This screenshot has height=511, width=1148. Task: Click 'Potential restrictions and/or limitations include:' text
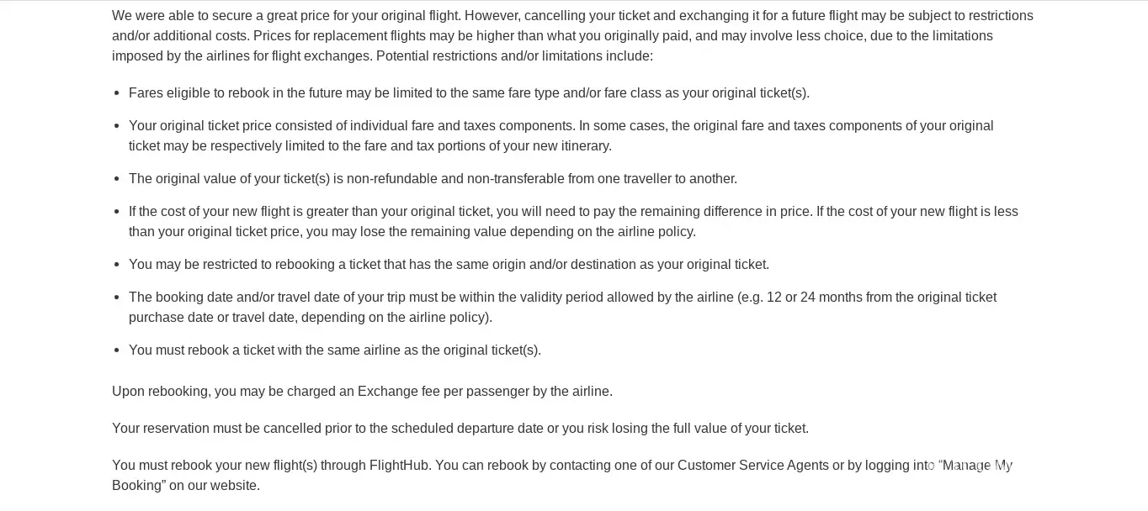[x=514, y=56]
